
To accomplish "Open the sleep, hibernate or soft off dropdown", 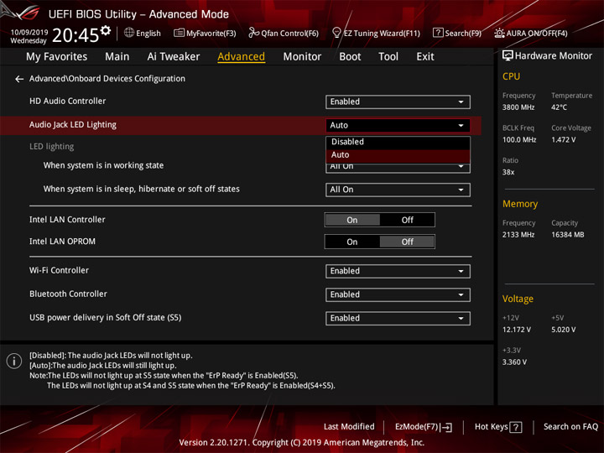I will tap(398, 190).
